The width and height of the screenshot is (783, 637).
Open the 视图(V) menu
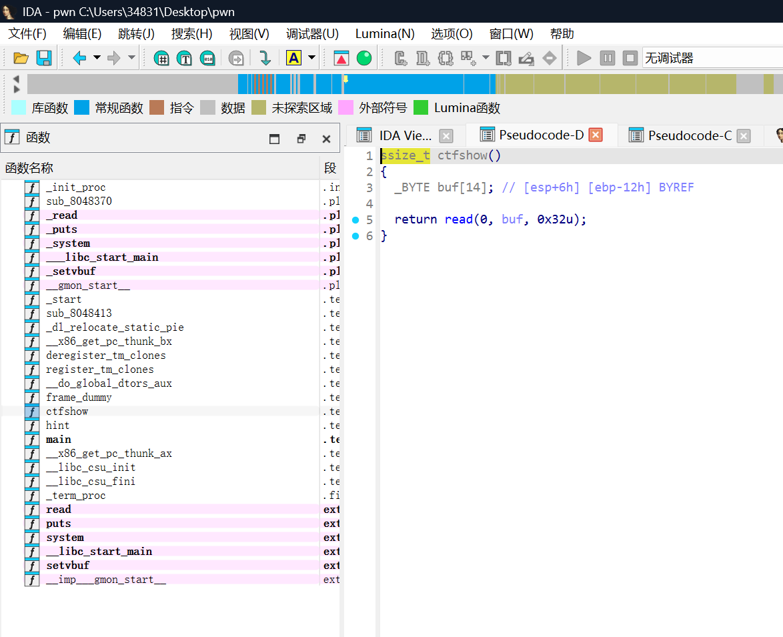(249, 34)
